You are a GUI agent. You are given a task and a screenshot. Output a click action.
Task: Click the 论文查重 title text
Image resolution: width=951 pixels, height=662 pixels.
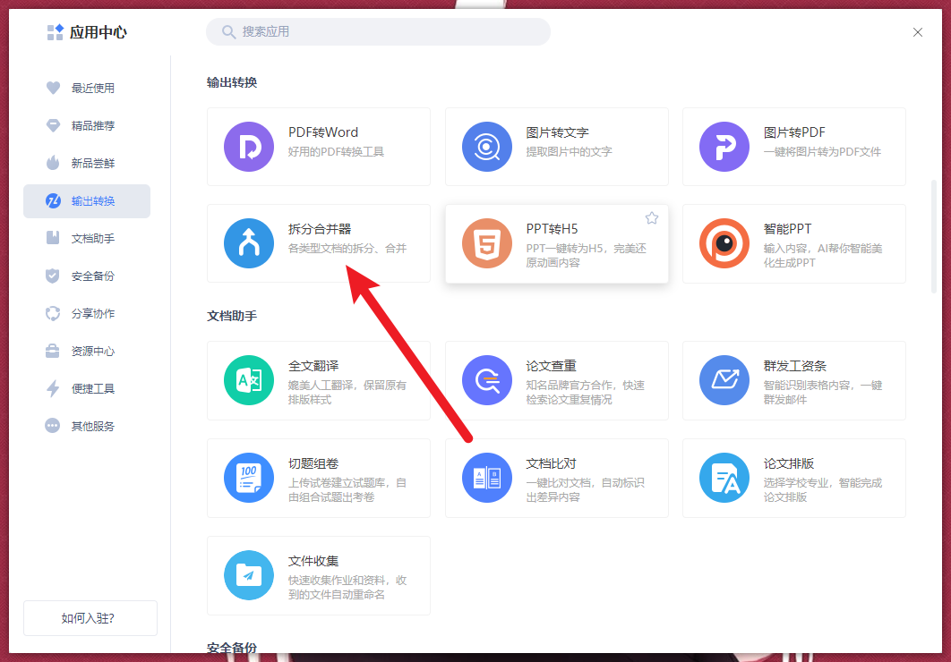(552, 366)
